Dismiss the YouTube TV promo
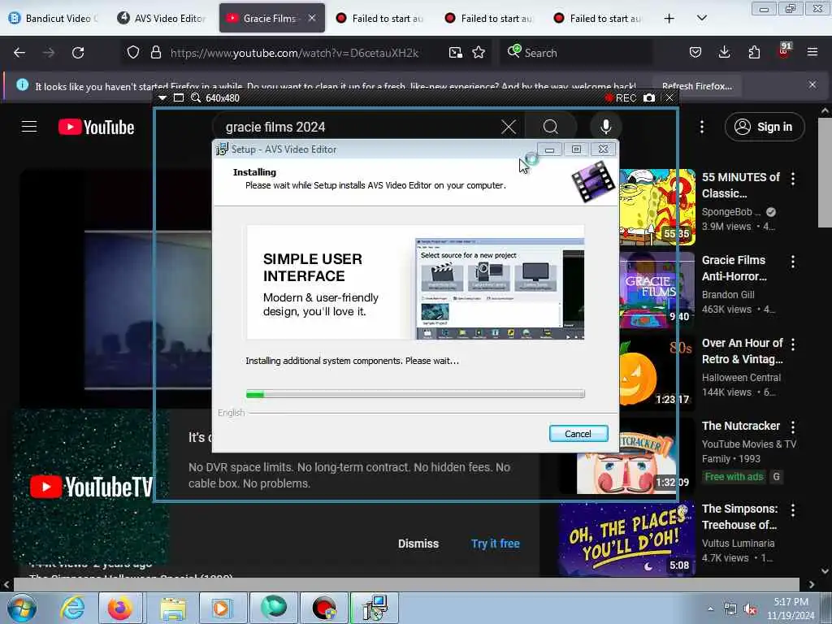This screenshot has width=832, height=624. click(x=418, y=544)
